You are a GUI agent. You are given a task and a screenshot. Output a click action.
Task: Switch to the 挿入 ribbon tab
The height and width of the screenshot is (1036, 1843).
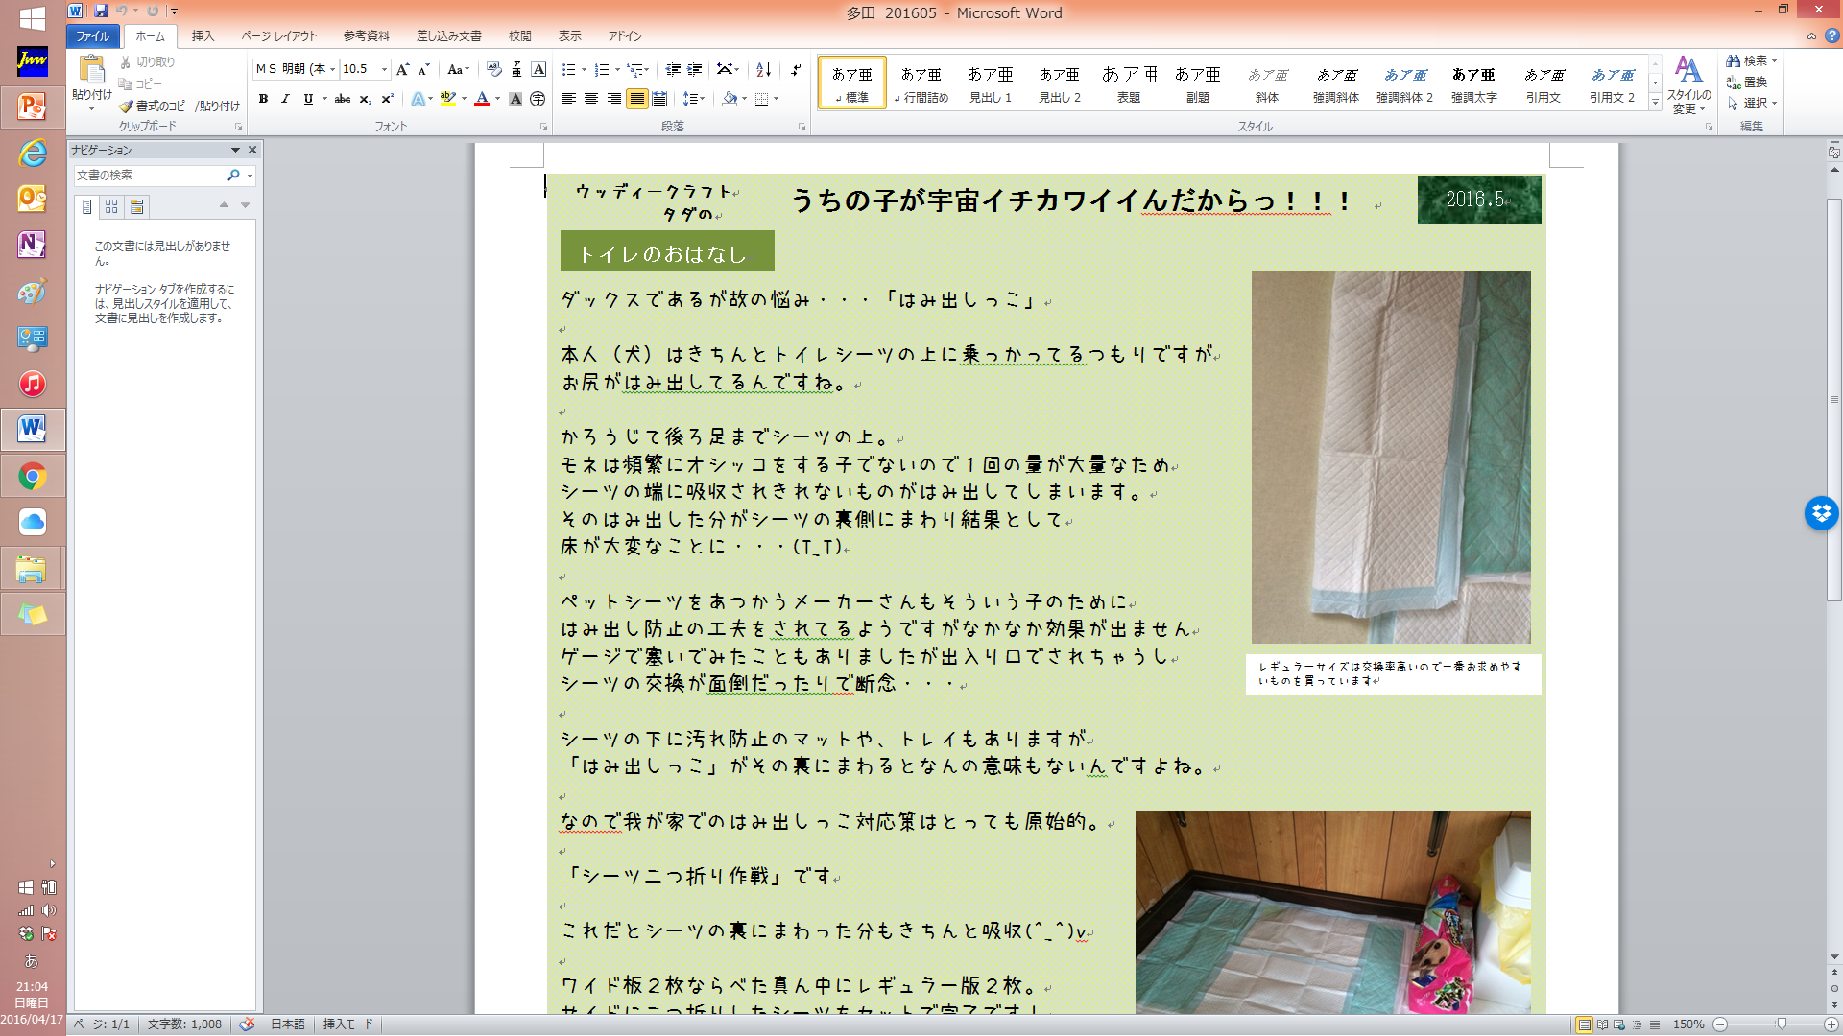[x=203, y=35]
